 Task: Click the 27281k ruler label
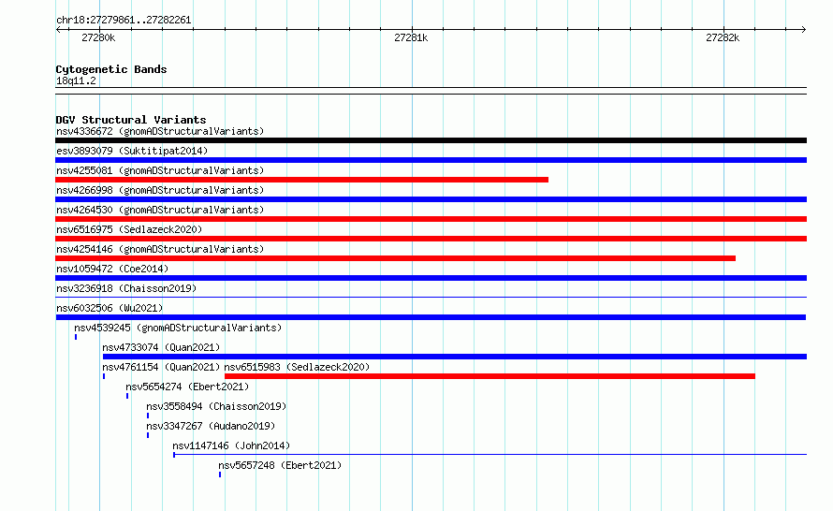[411, 37]
